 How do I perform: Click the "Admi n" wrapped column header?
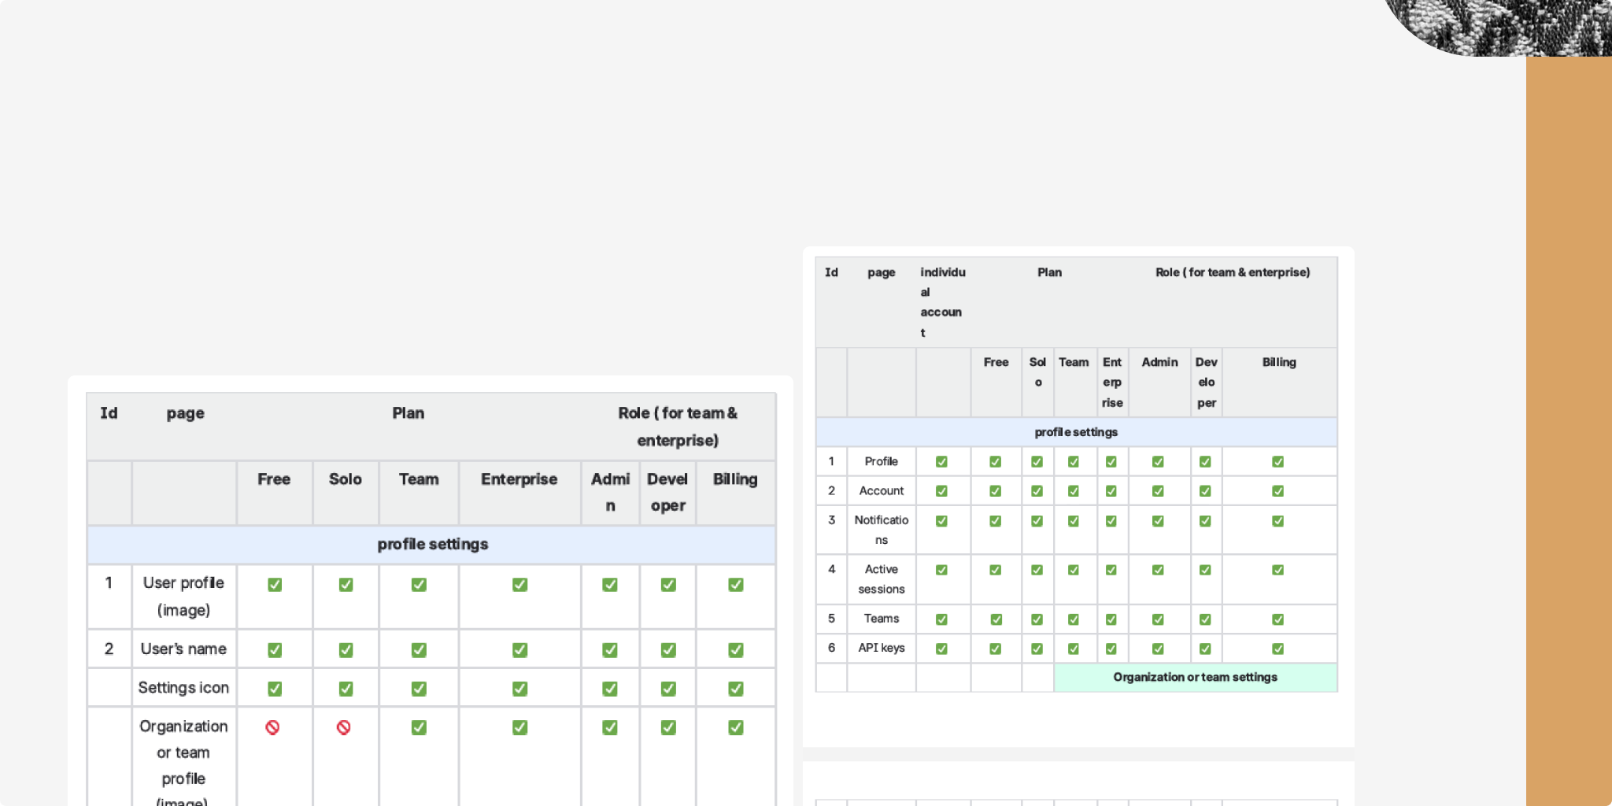click(x=610, y=493)
